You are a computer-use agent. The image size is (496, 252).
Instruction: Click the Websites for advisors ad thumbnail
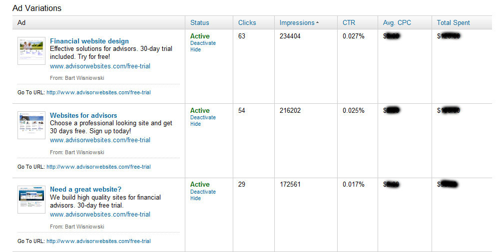click(x=31, y=125)
